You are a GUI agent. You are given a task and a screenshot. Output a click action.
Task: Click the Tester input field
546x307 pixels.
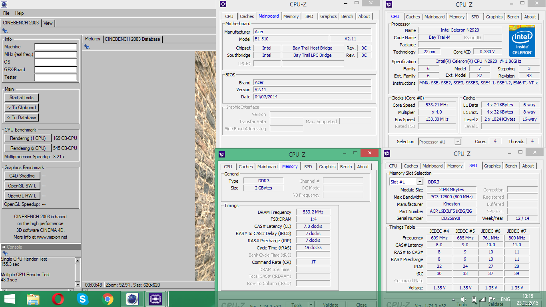[x=56, y=77]
